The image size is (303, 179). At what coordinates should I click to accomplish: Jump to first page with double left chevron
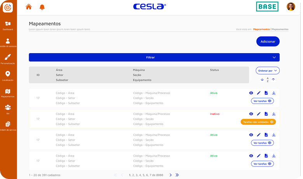115,175
